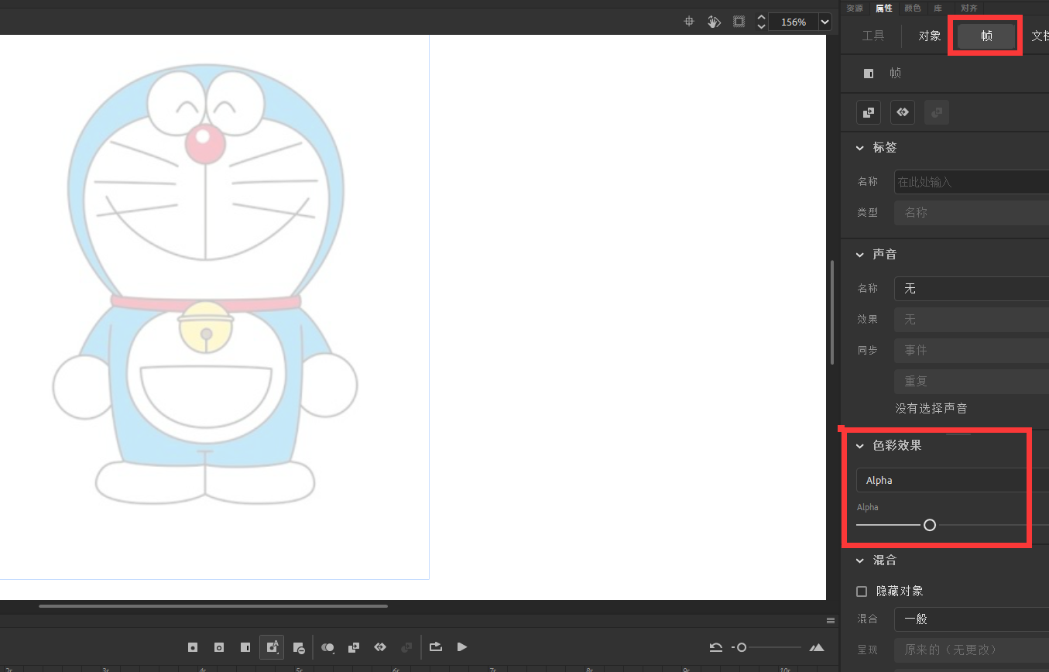This screenshot has width=1049, height=672.
Task: Click the remove frame icon with minus
Action: [299, 648]
